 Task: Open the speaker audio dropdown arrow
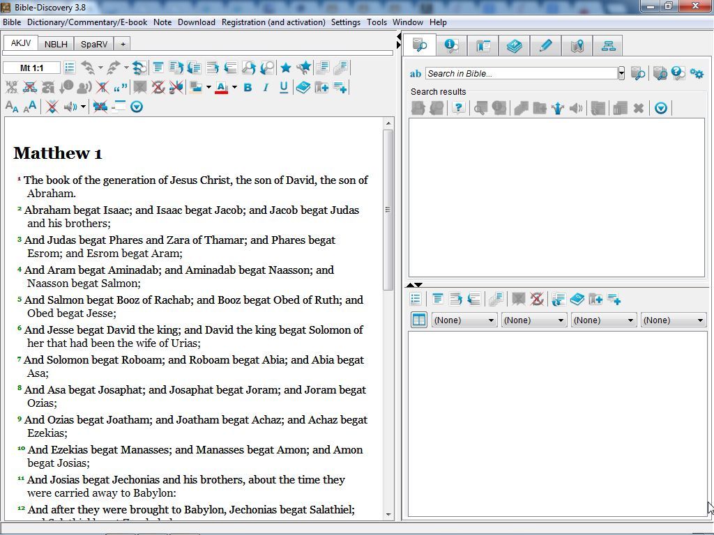coord(84,107)
